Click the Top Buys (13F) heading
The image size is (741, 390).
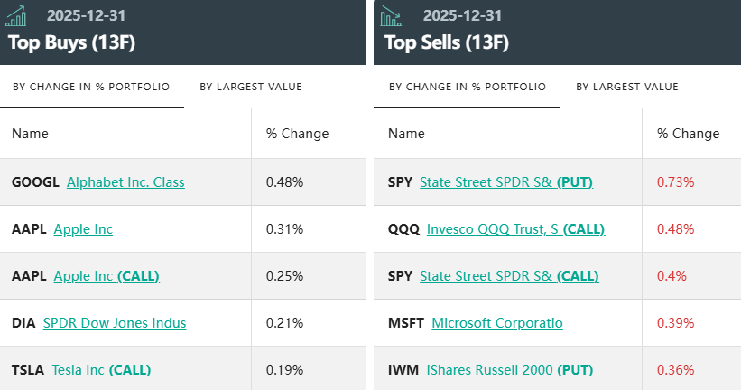pos(71,42)
